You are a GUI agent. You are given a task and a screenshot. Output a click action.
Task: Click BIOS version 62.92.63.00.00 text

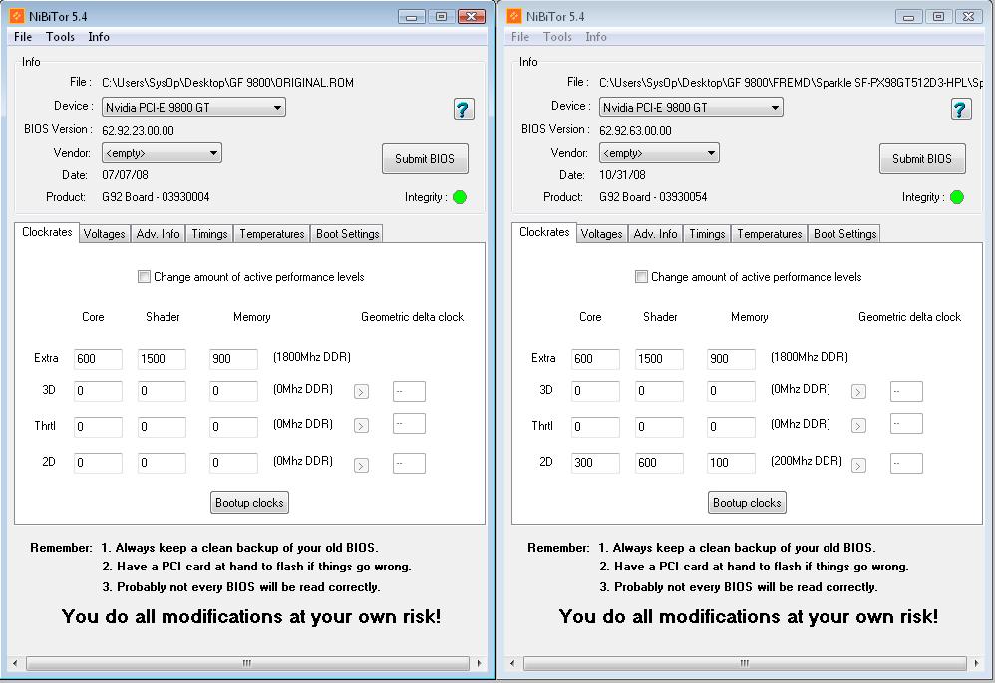click(x=635, y=131)
